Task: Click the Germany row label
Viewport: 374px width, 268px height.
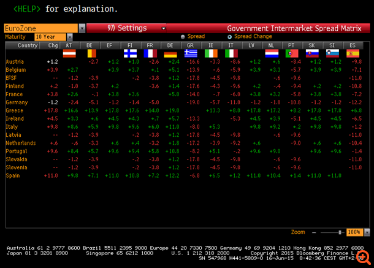Action: click(x=16, y=102)
